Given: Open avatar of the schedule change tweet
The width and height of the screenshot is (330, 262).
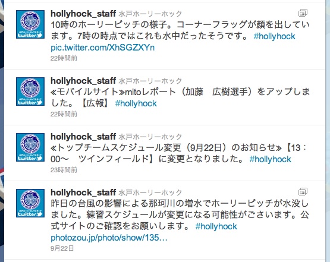Looking at the screenshot, I should (30, 147).
